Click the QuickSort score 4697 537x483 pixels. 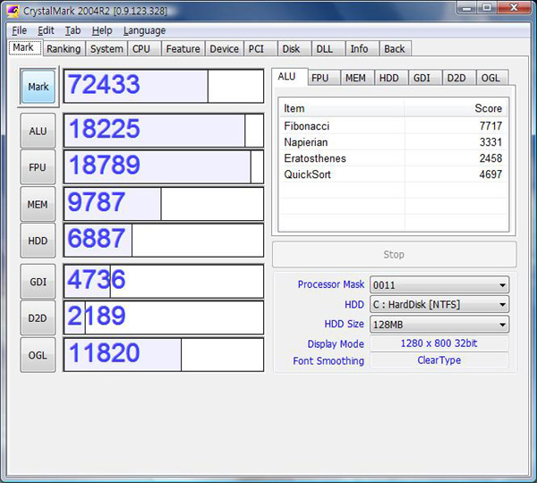coord(490,174)
